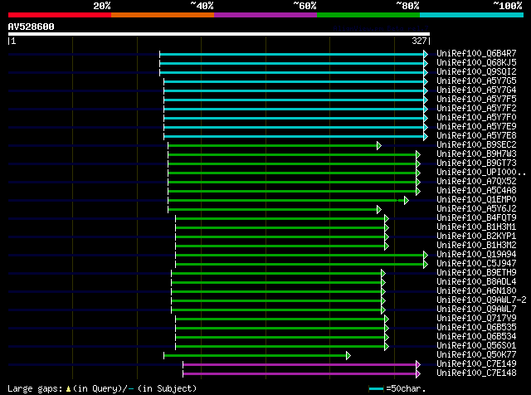Open the UniRef100_Q68KJ5 hit label
531x395 pixels.
click(476, 63)
